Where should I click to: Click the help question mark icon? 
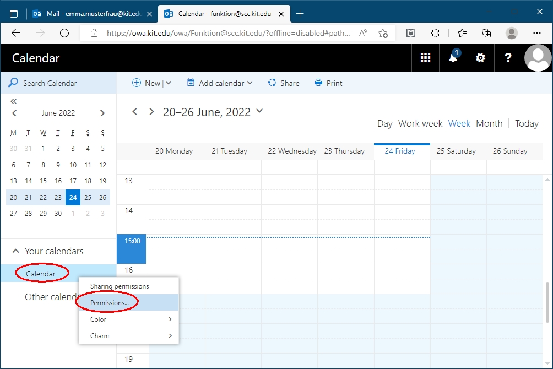pyautogui.click(x=508, y=58)
